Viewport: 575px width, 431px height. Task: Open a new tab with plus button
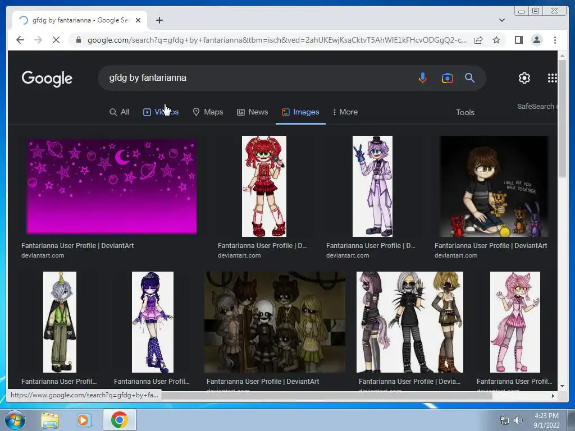159,20
